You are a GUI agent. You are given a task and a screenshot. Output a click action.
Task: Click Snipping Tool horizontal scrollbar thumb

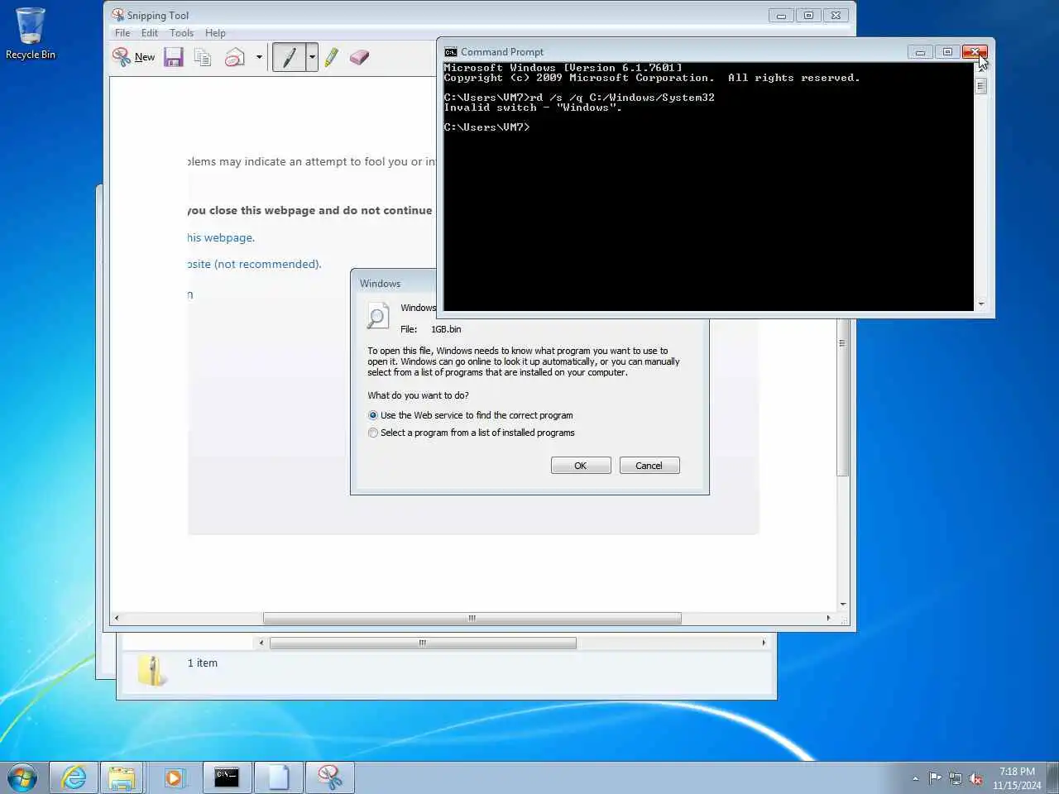[472, 618]
